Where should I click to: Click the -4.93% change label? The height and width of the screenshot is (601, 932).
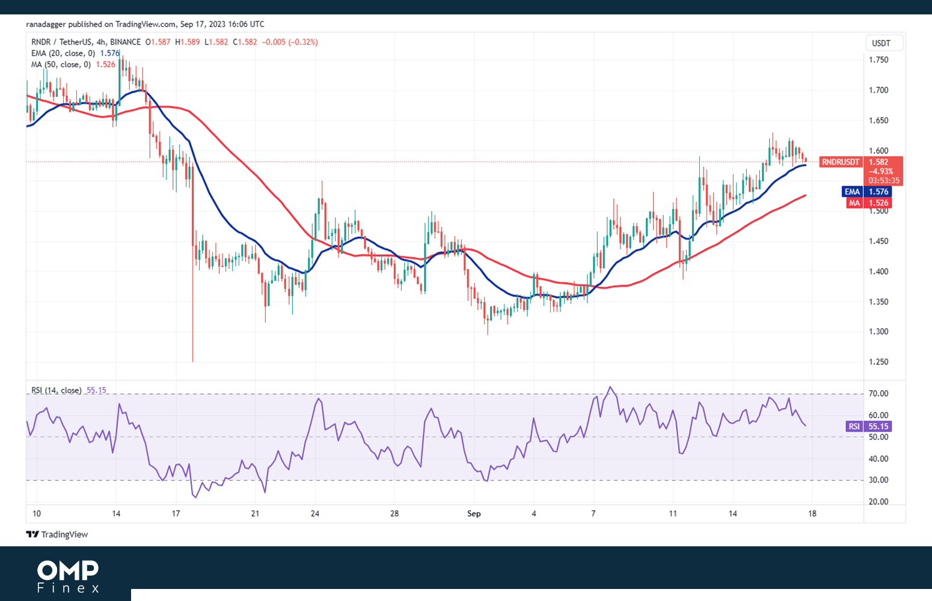[x=881, y=172]
